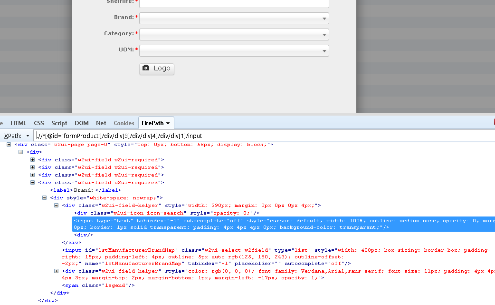The height and width of the screenshot is (305, 495).
Task: Expand the w2ui-field-helper color rgb div
Action: pos(56,271)
